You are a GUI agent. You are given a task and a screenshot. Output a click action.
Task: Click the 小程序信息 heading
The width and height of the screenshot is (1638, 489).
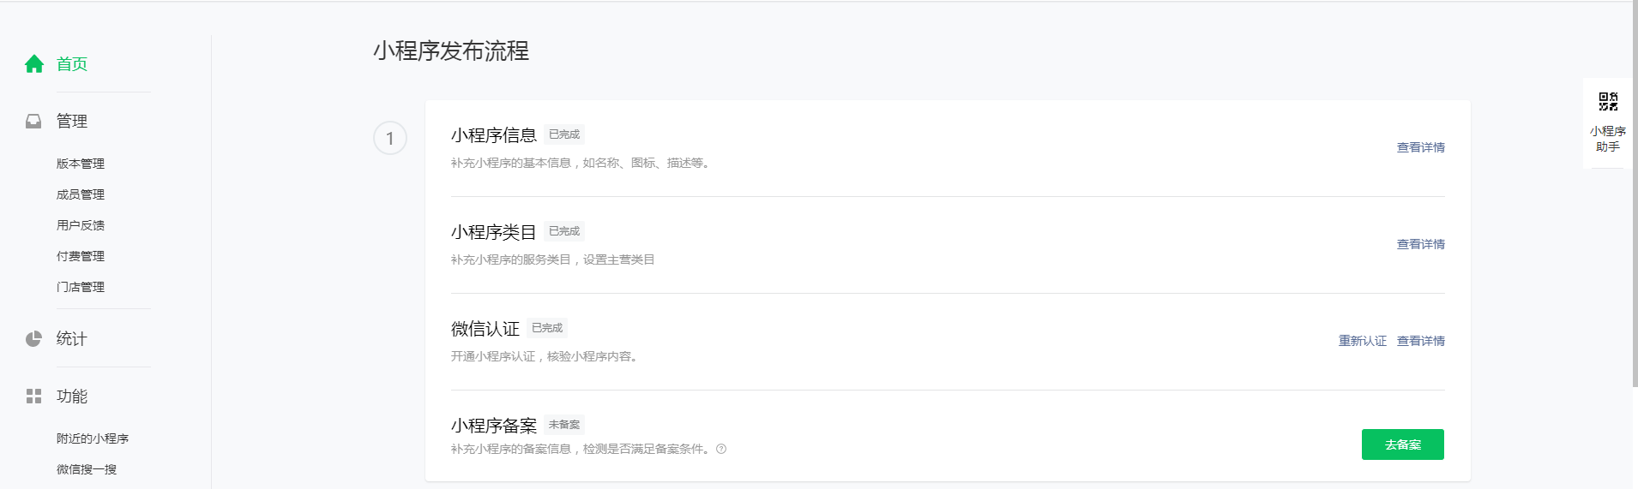[494, 135]
